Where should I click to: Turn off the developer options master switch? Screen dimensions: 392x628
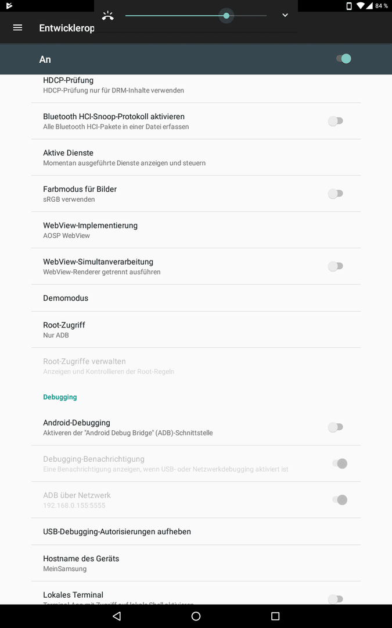pyautogui.click(x=344, y=59)
